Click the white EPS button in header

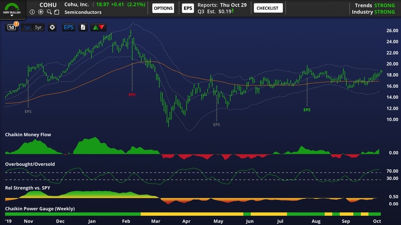pos(188,8)
